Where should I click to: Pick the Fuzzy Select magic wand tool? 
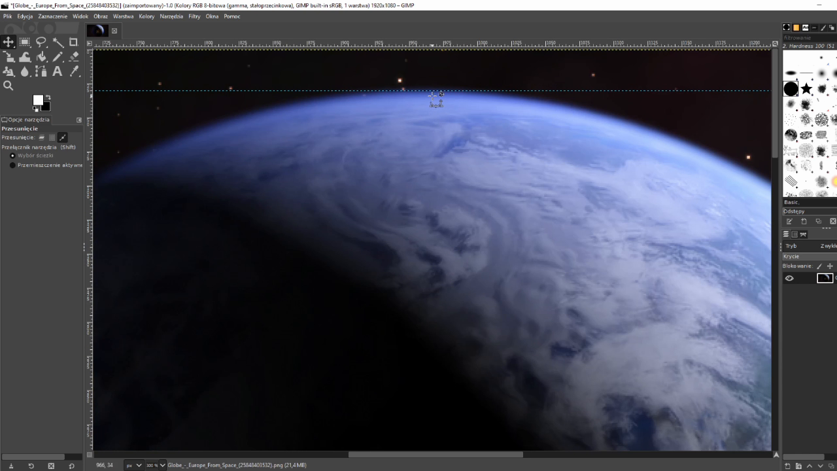click(x=58, y=42)
